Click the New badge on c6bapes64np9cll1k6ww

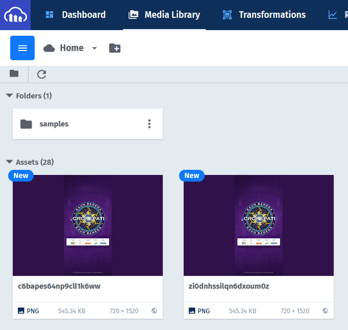(21, 175)
